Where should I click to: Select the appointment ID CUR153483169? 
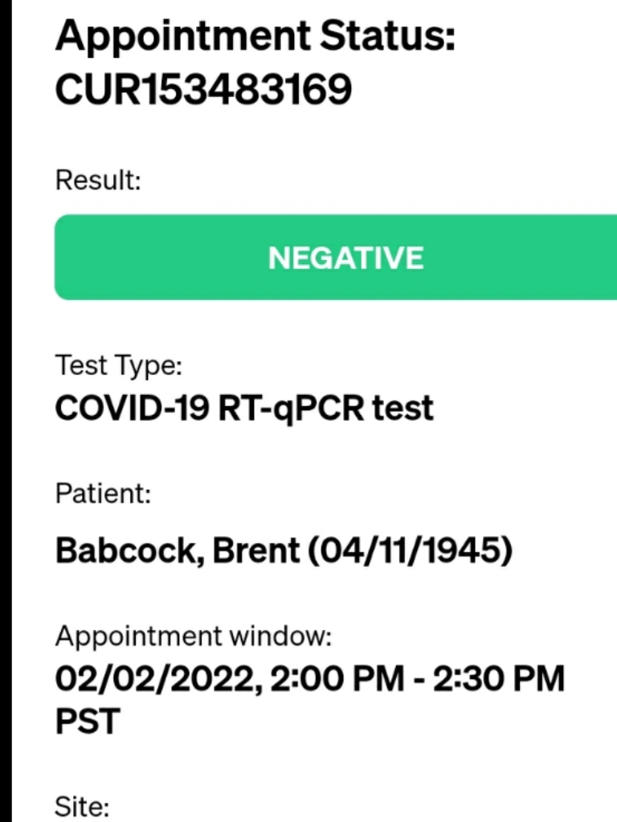tap(203, 90)
